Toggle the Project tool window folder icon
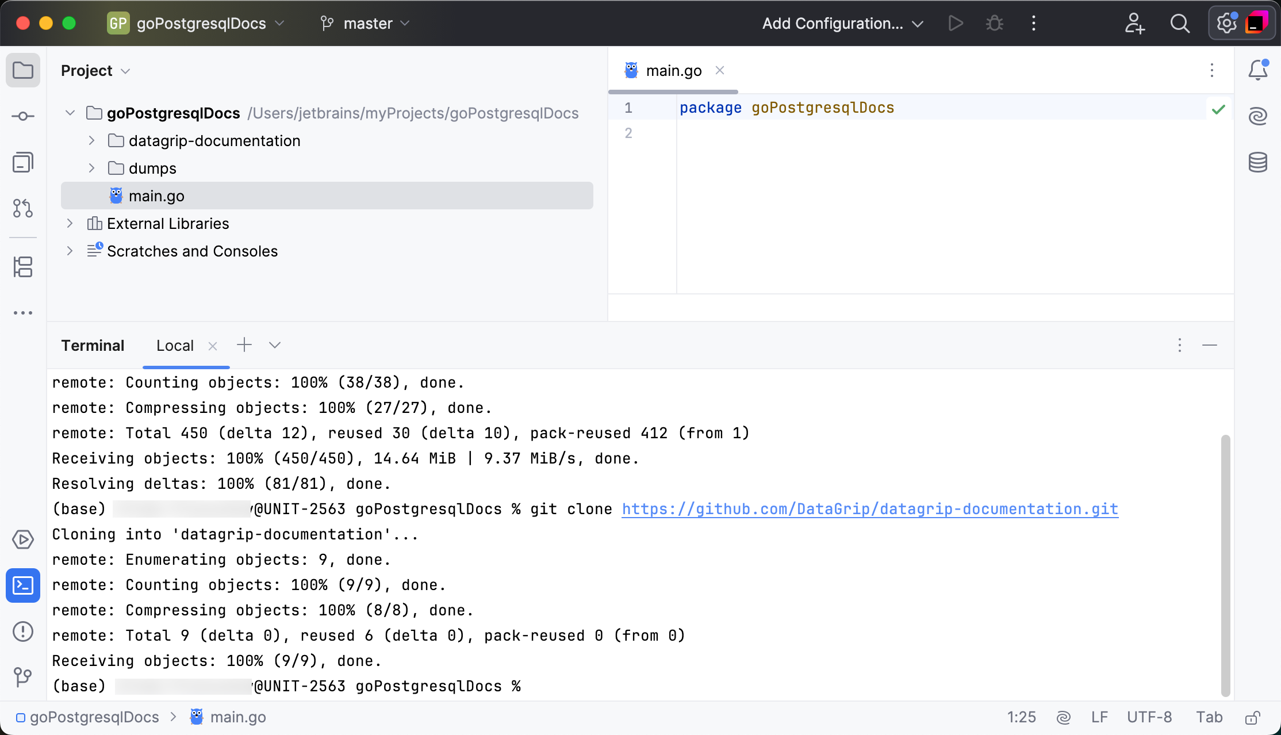The image size is (1281, 735). [23, 70]
